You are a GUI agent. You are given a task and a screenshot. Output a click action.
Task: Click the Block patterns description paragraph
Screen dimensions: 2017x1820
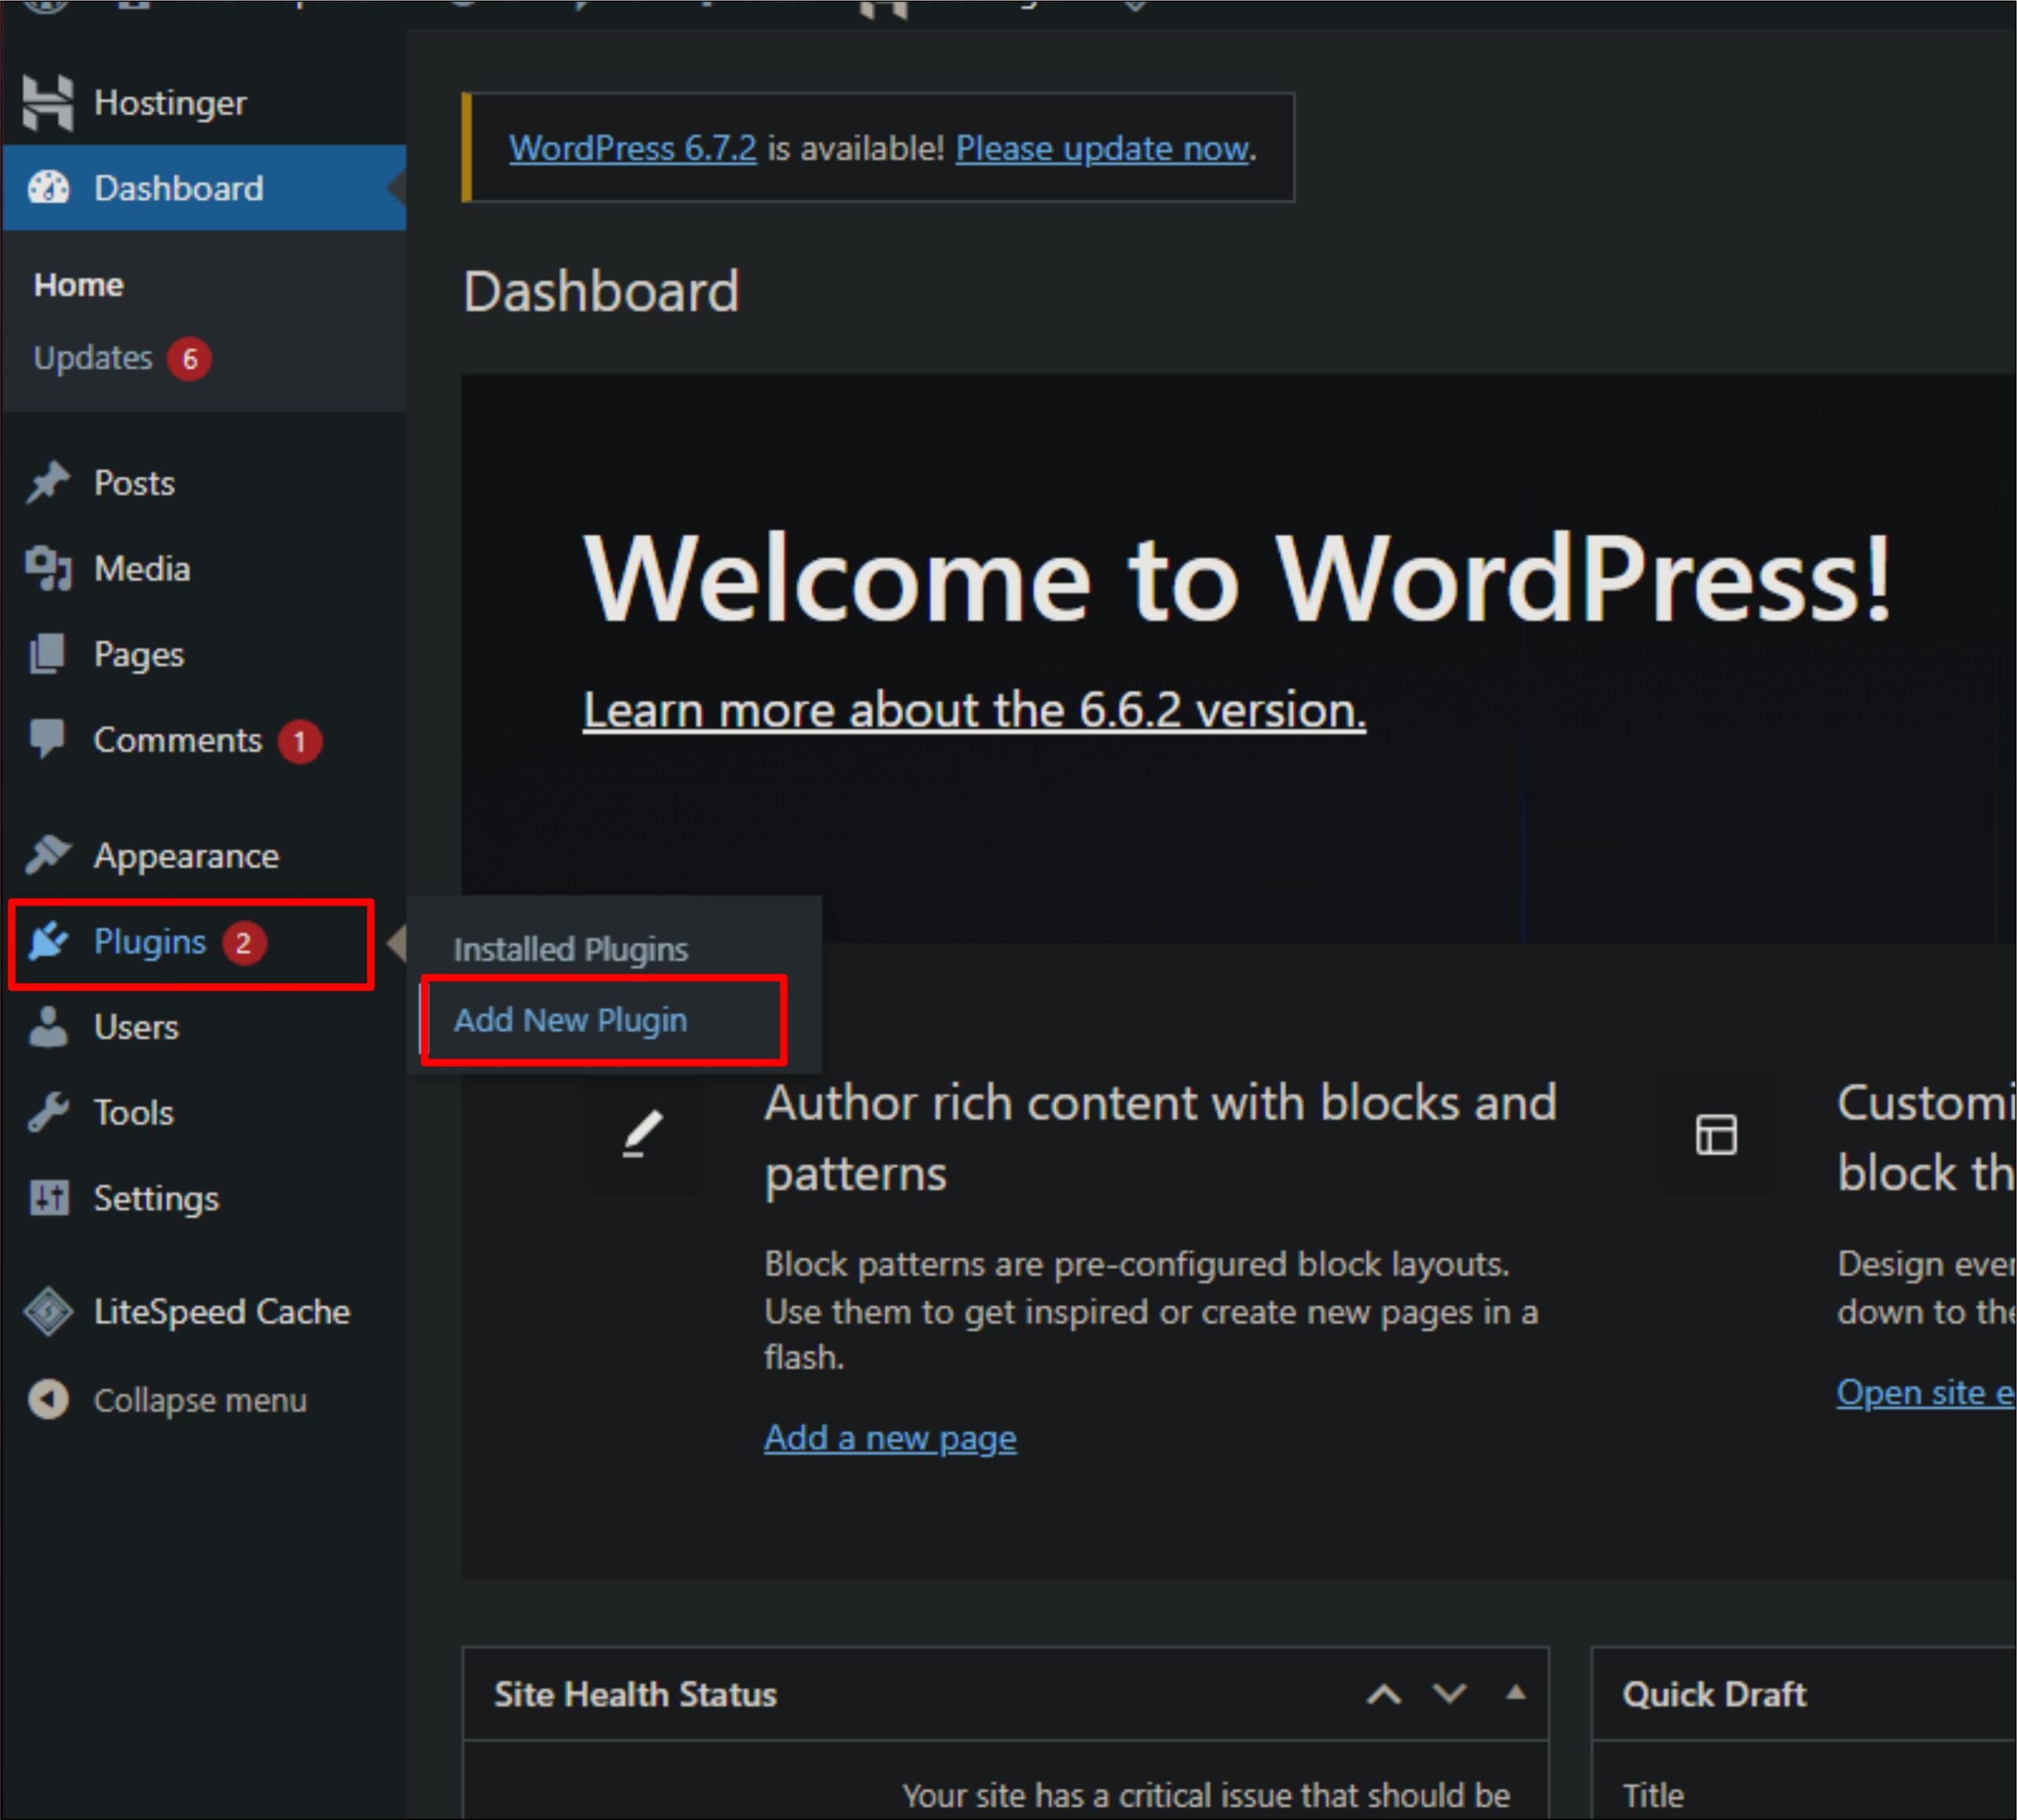pos(1152,1311)
